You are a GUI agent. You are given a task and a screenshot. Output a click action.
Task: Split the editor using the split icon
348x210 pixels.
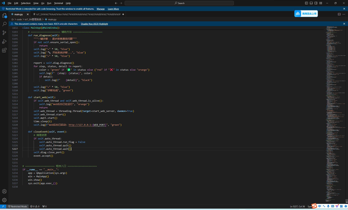tap(339, 14)
